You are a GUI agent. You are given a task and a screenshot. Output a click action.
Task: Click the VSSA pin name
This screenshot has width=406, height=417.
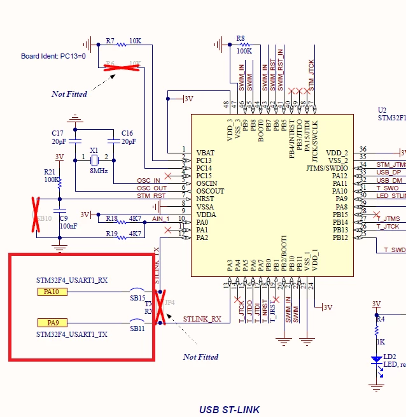(205, 207)
